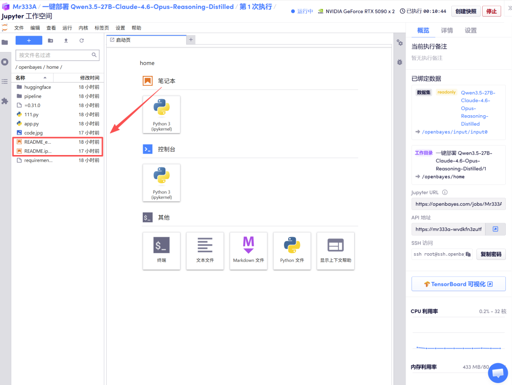Refresh the file list
512x385 pixels.
pos(82,40)
